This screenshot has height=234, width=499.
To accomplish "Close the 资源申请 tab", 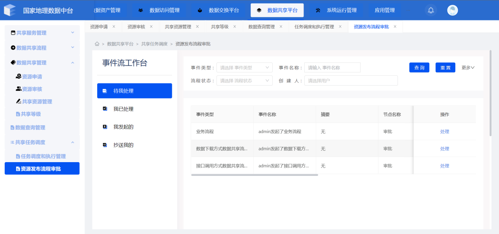I will pos(114,27).
